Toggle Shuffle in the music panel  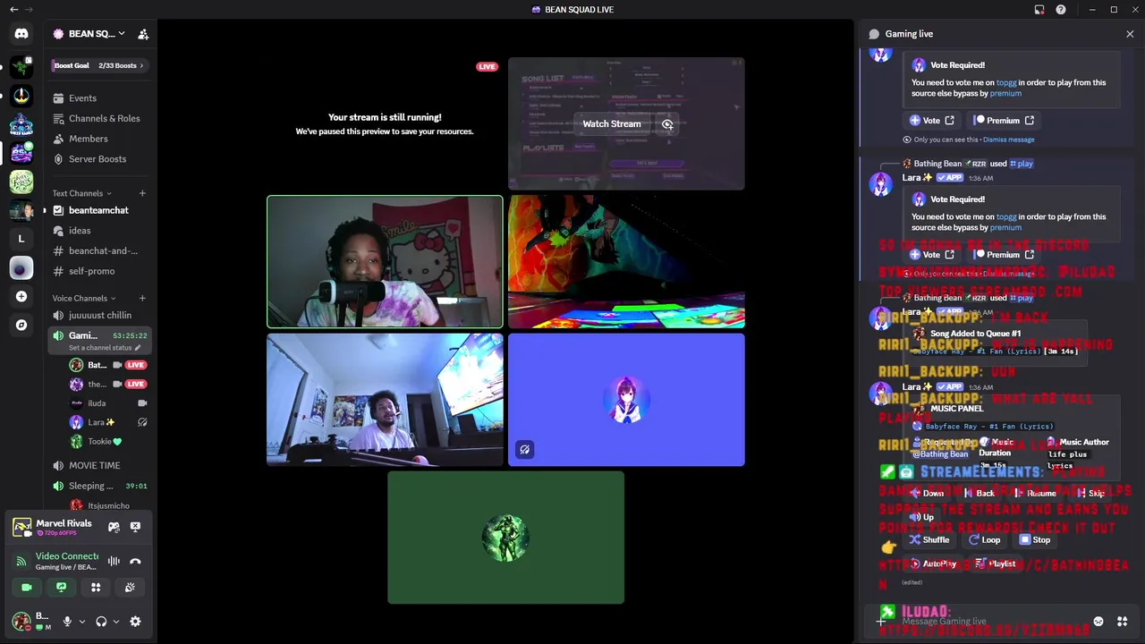[929, 540]
